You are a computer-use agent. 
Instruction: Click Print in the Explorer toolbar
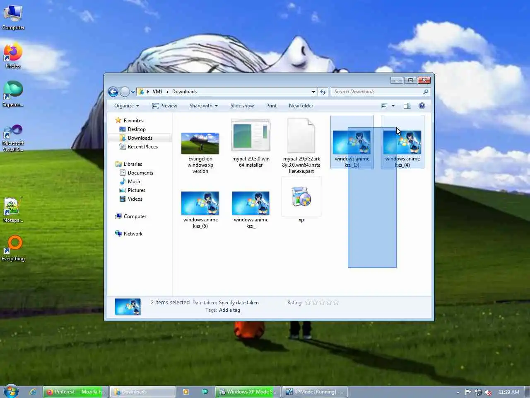(x=271, y=106)
